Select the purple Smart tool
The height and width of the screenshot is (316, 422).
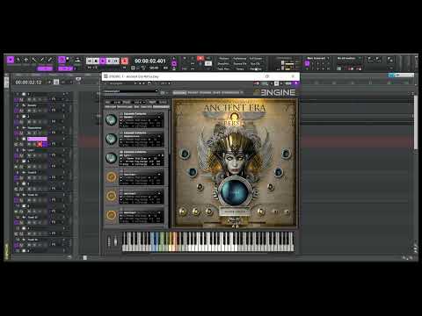pos(11,60)
